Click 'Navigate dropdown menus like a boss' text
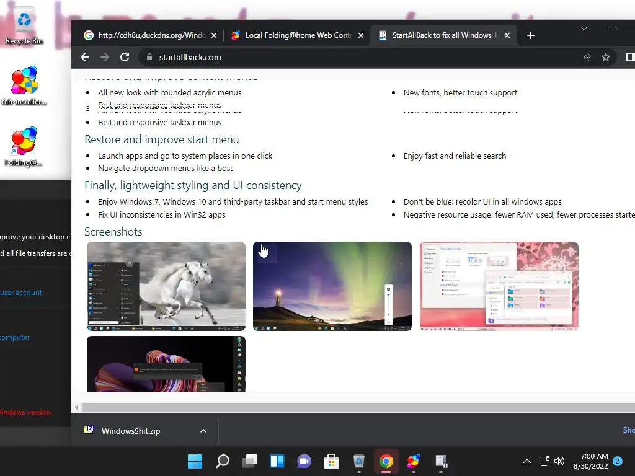The image size is (635, 476). pyautogui.click(x=166, y=168)
